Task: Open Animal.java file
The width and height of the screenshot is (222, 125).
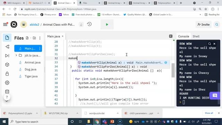Action: click(32, 62)
